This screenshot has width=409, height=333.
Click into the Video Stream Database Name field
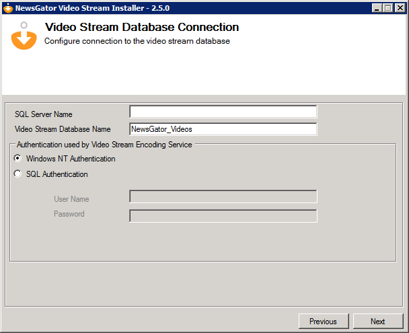click(223, 129)
